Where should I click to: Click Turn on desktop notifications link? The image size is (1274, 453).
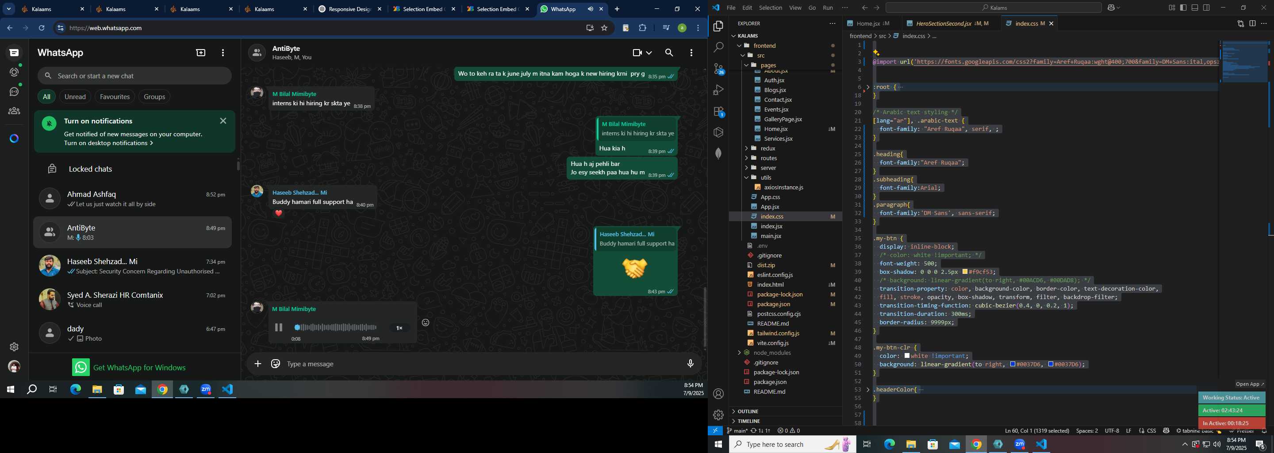(x=108, y=143)
